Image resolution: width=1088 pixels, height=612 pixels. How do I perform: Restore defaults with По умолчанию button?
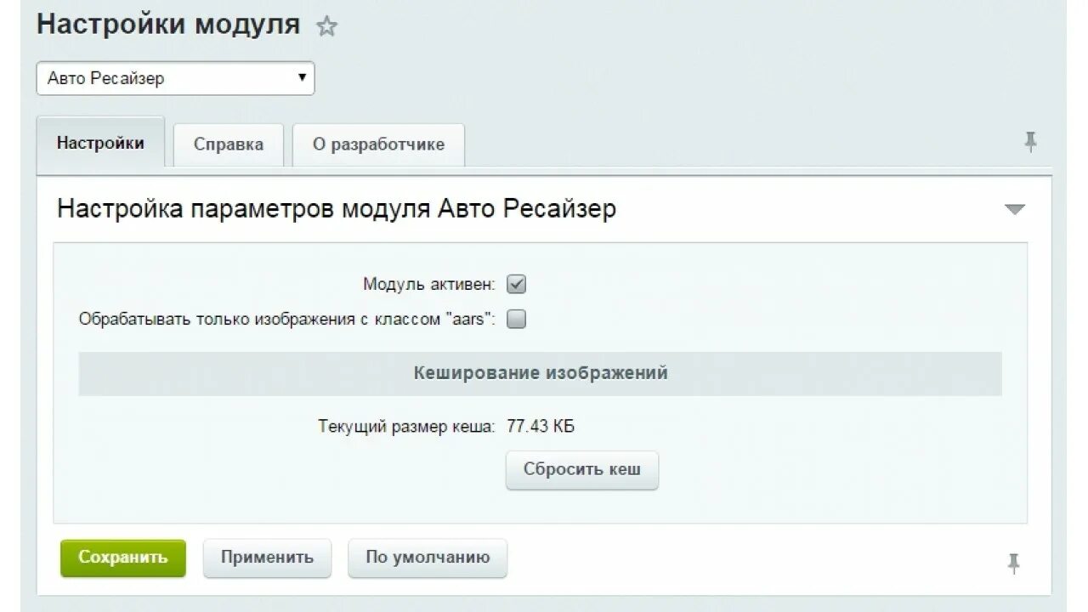point(428,558)
